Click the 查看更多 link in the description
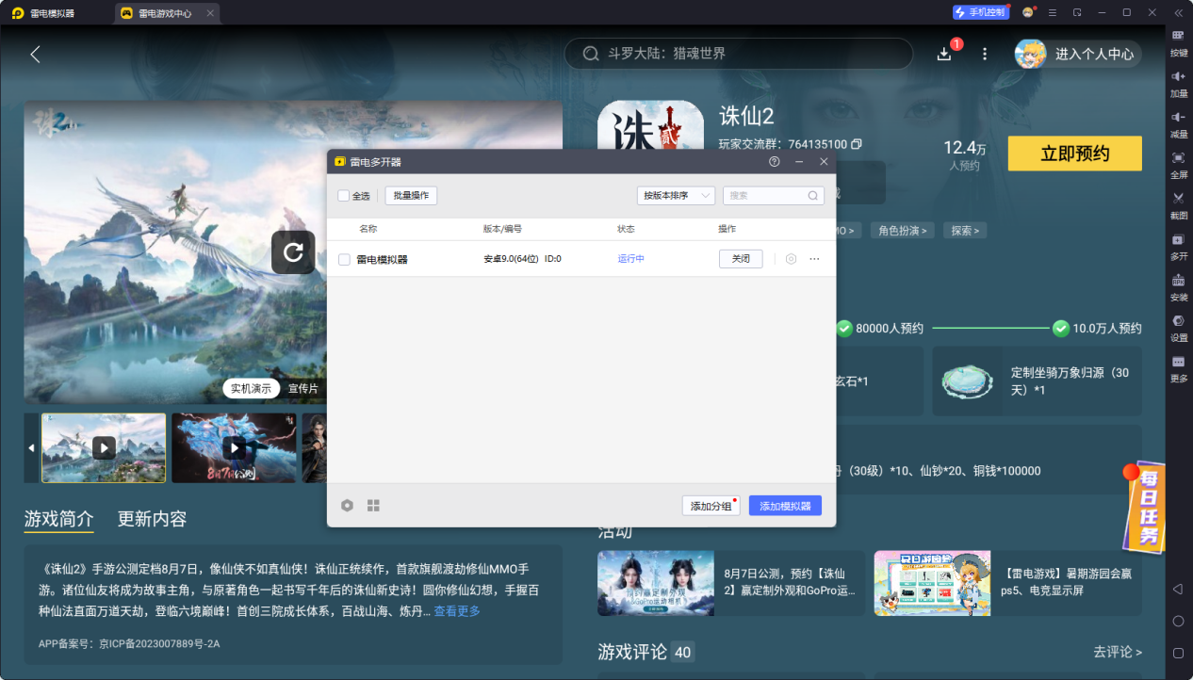Screen dimensions: 1193x680 point(457,611)
